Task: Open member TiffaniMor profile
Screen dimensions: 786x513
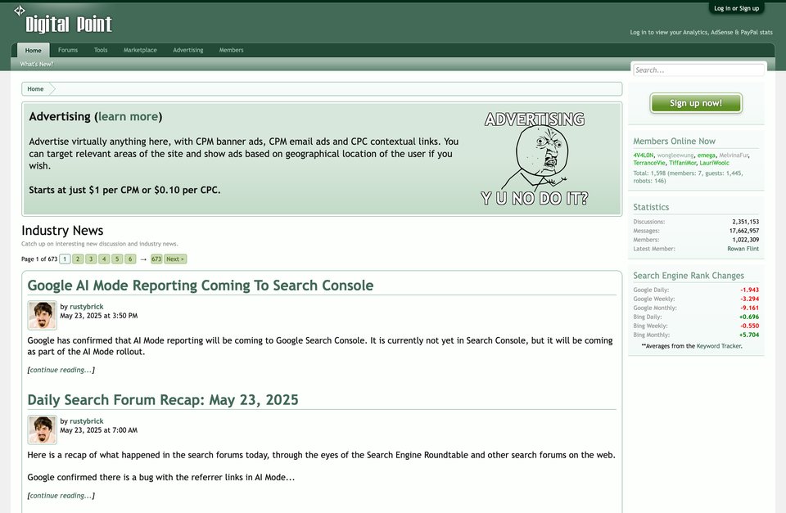Action: click(x=682, y=163)
